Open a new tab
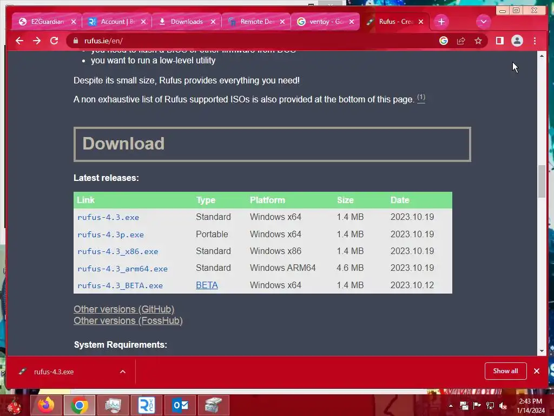The width and height of the screenshot is (554, 416). click(441, 22)
